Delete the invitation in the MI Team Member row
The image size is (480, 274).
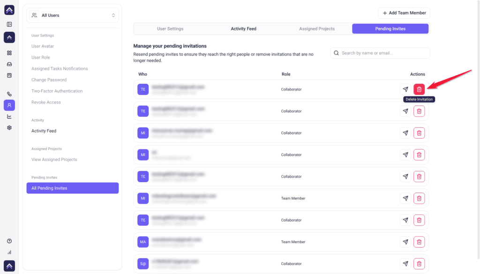(419, 198)
